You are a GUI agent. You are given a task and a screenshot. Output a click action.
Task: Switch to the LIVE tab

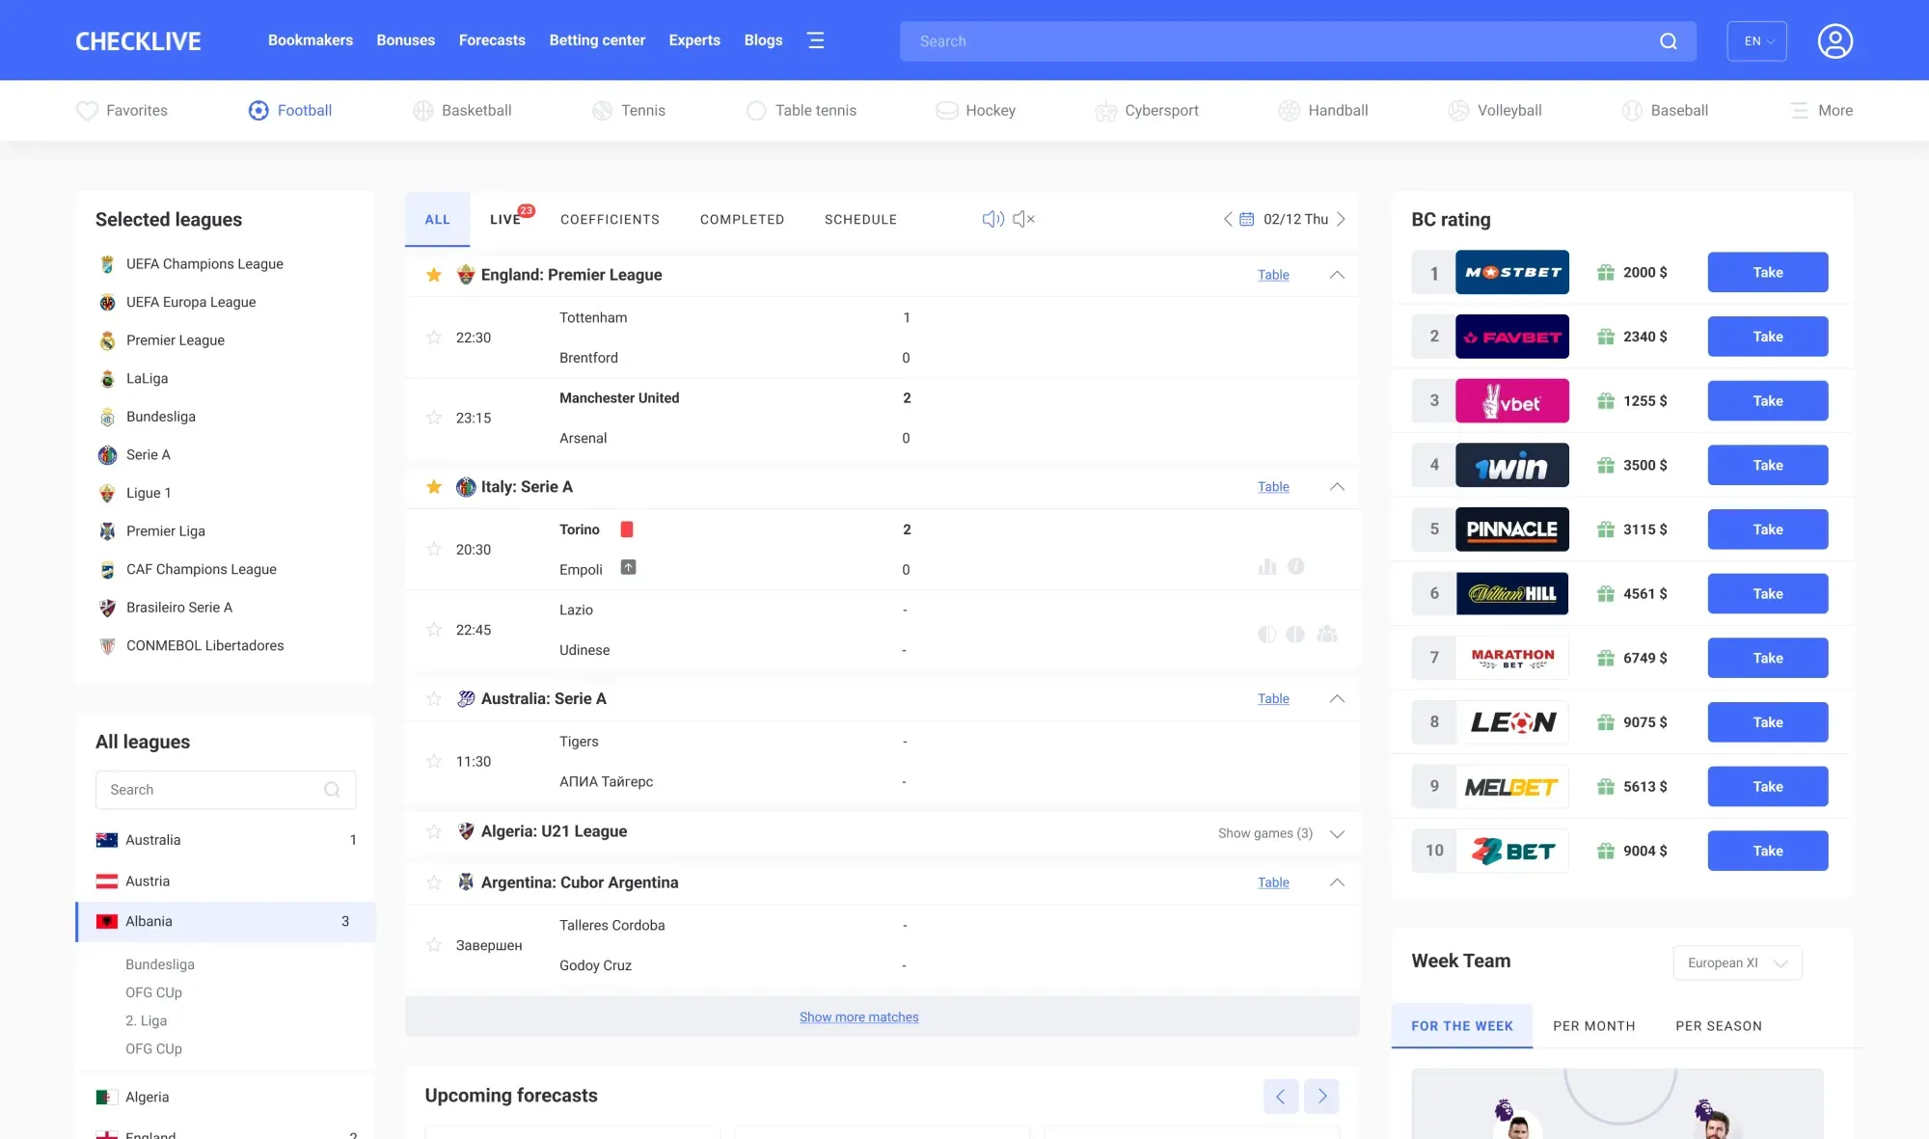coord(504,220)
